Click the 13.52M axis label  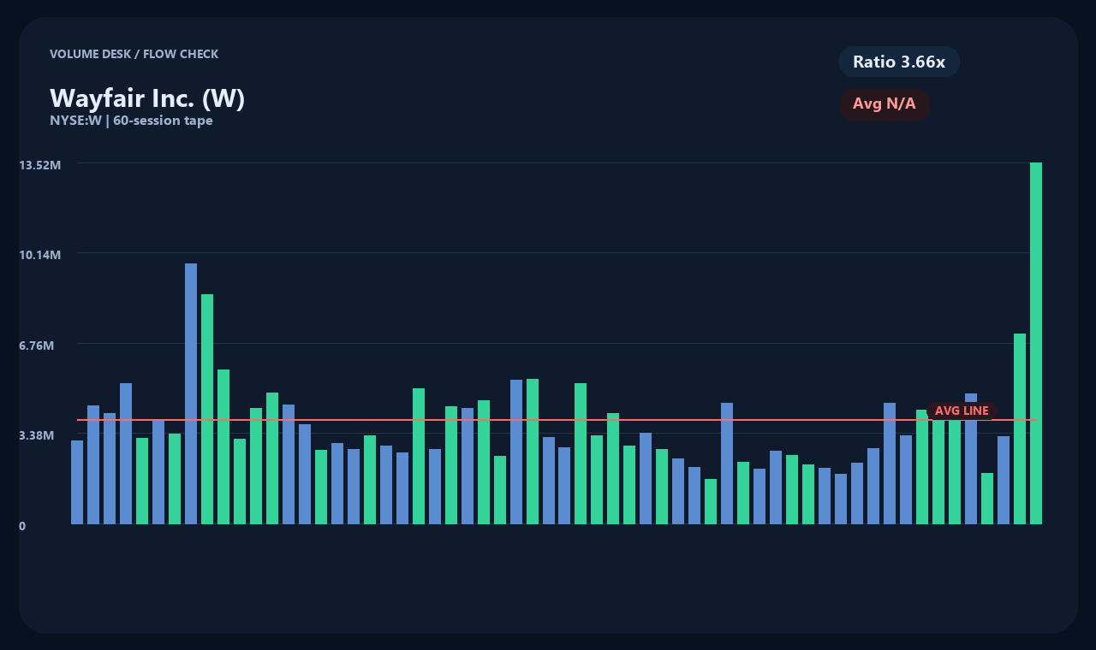[40, 165]
